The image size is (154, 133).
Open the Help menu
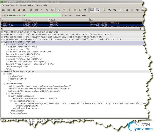[x=45, y=5]
